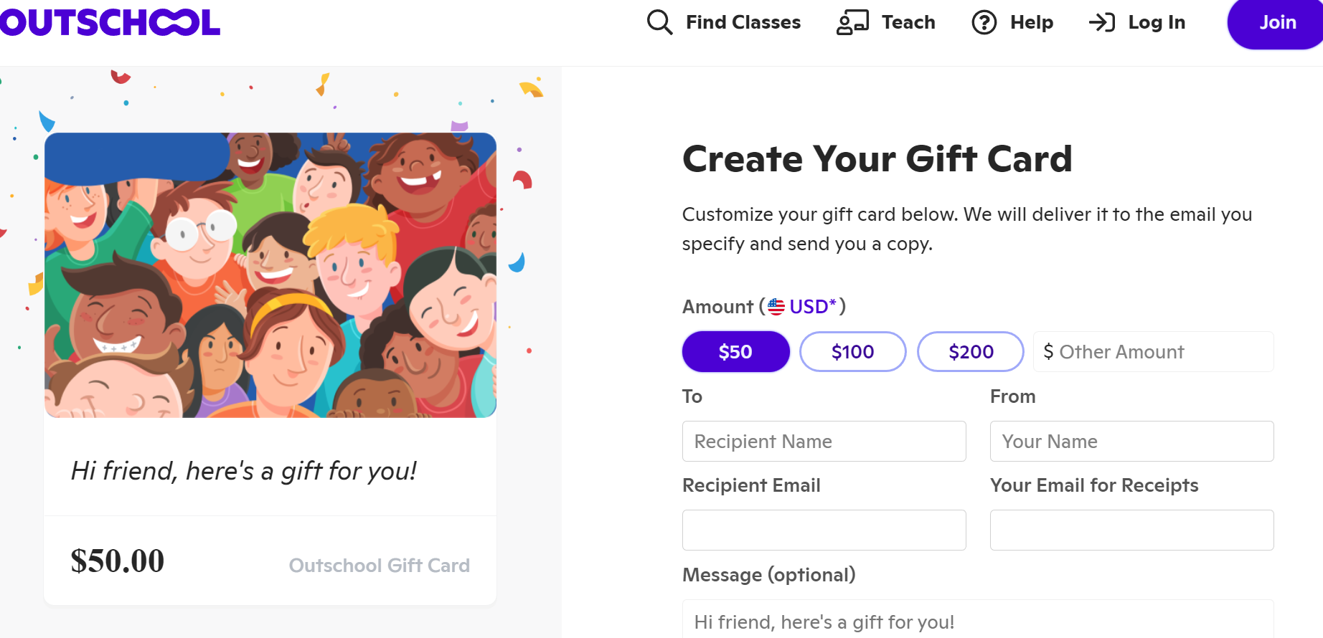
Task: Click the Your Name input field
Action: click(1131, 442)
